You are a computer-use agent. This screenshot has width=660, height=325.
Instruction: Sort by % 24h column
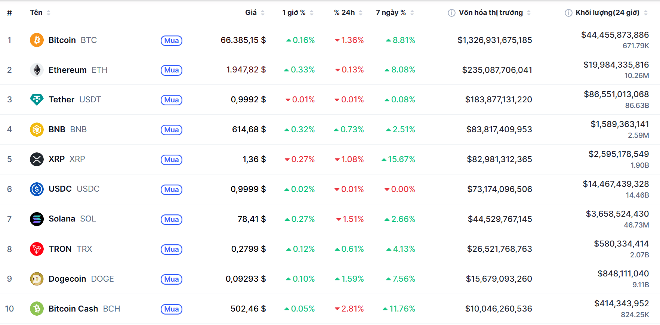click(348, 13)
